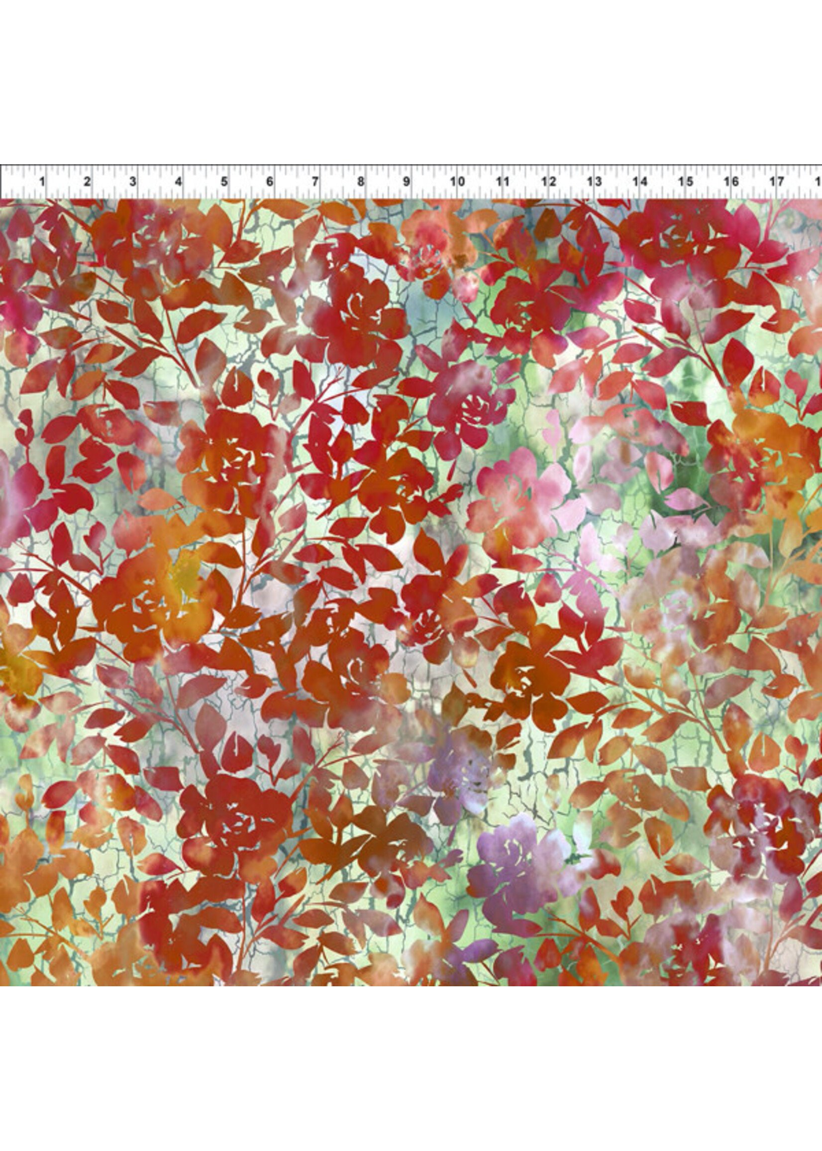Click the number 14 on the ruler
This screenshot has width=822, height=1151.
(640, 181)
